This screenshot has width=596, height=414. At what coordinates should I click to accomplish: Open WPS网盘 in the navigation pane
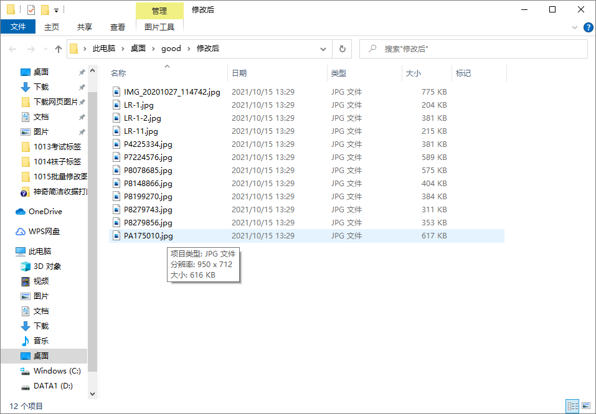(x=44, y=232)
